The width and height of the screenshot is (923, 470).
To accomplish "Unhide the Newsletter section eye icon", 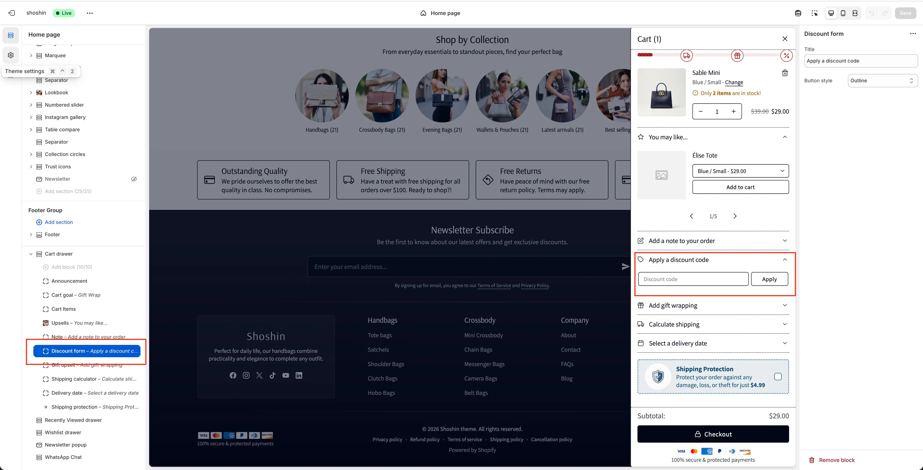I will click(x=134, y=179).
